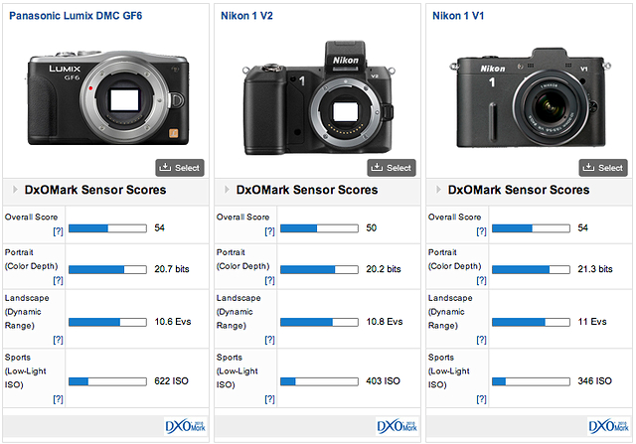The width and height of the screenshot is (636, 444).
Task: Select the Nikon 1 V2 camera
Action: (x=392, y=168)
